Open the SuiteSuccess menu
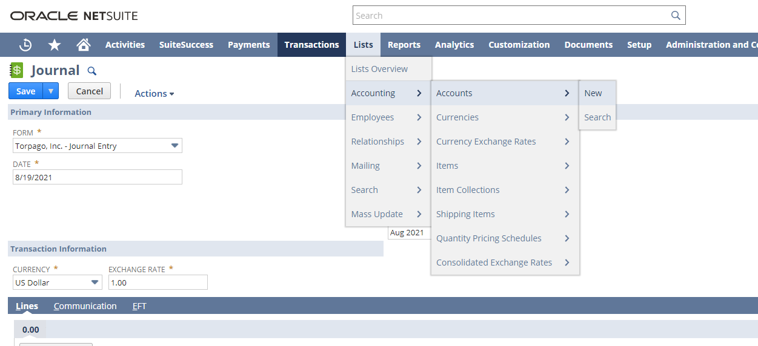The image size is (758, 346). 186,45
